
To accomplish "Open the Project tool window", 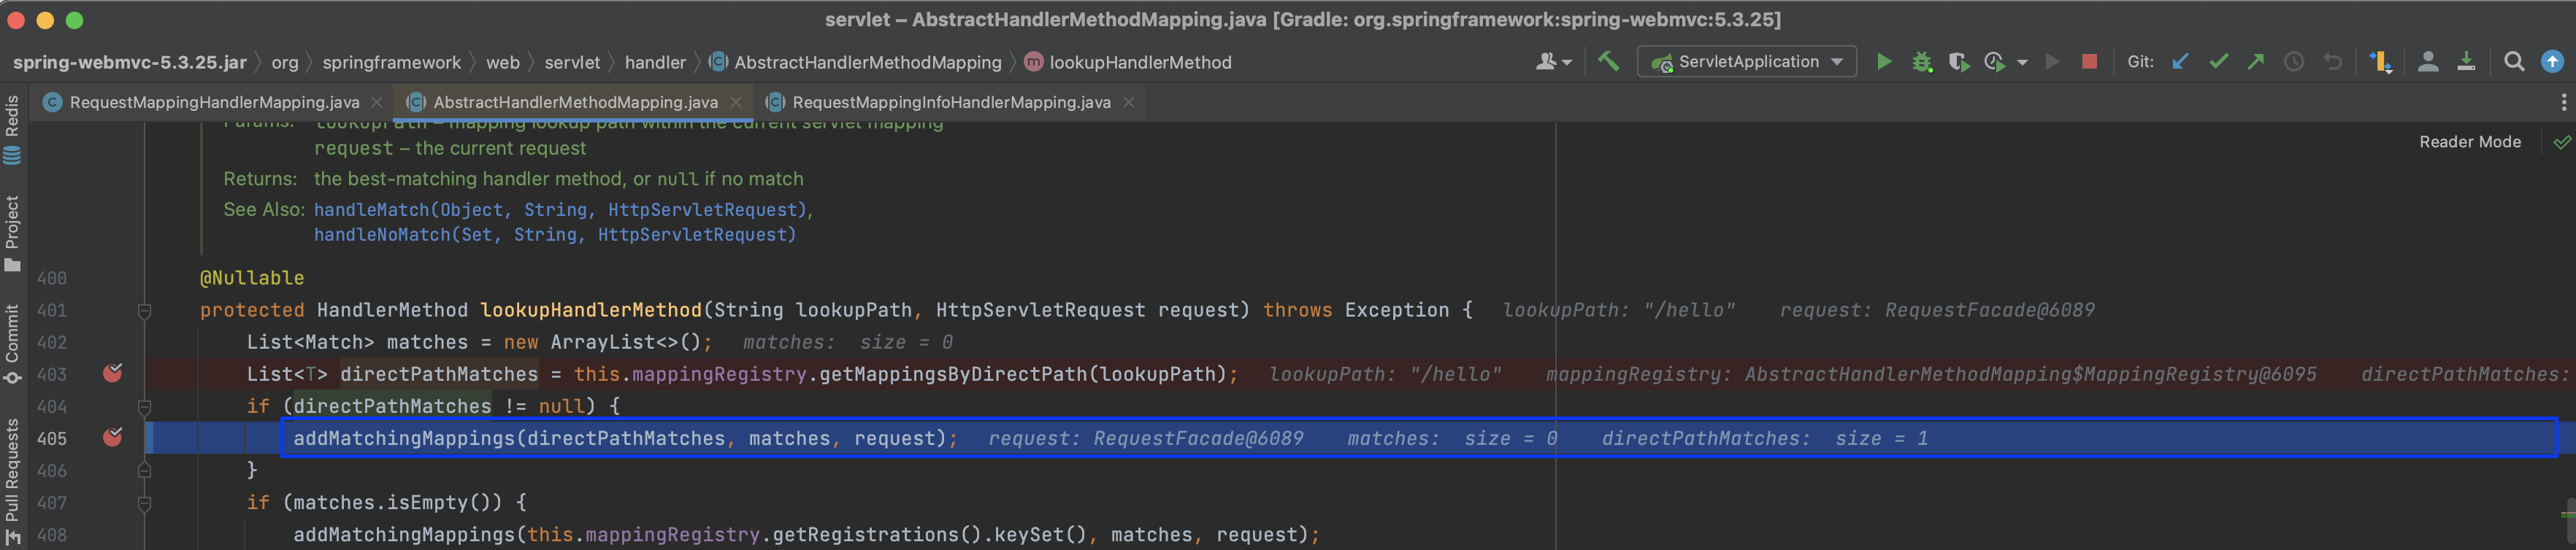I will (x=12, y=233).
